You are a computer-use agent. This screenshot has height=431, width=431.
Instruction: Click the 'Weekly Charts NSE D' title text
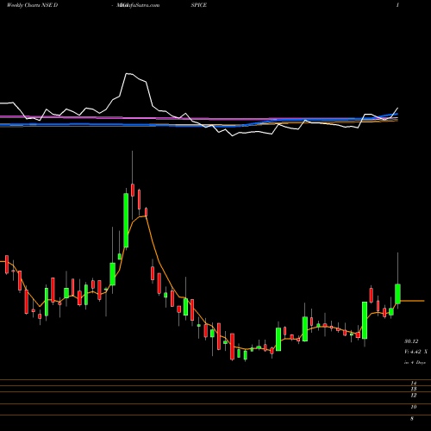coord(32,5)
